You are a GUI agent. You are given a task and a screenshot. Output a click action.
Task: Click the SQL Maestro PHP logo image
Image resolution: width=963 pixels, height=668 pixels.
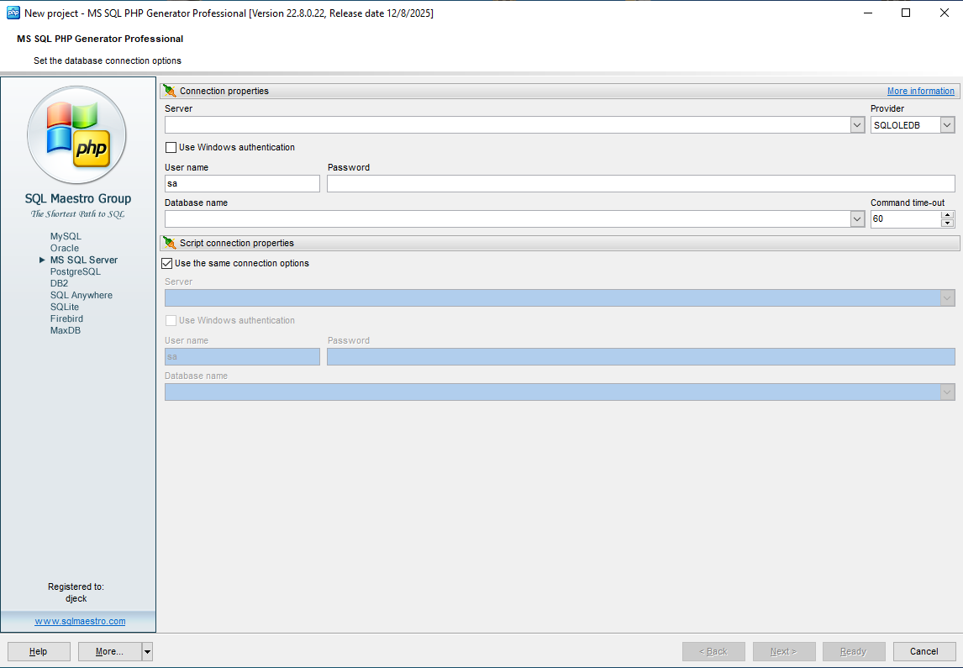(76, 135)
